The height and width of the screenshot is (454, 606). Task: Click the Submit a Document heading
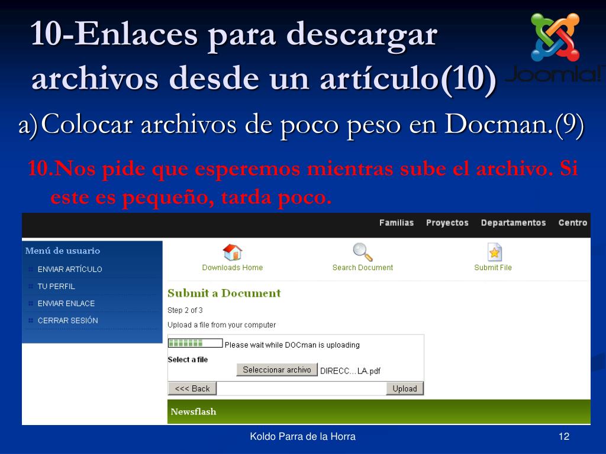pyautogui.click(x=224, y=293)
